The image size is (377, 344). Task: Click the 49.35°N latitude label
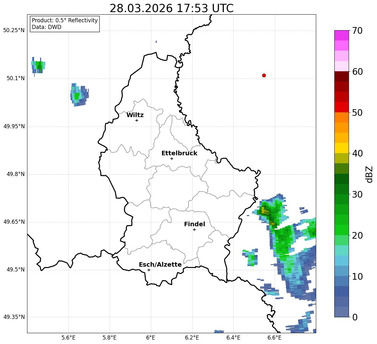pyautogui.click(x=14, y=317)
